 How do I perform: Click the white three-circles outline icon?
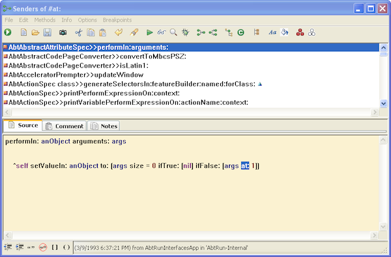(311, 33)
